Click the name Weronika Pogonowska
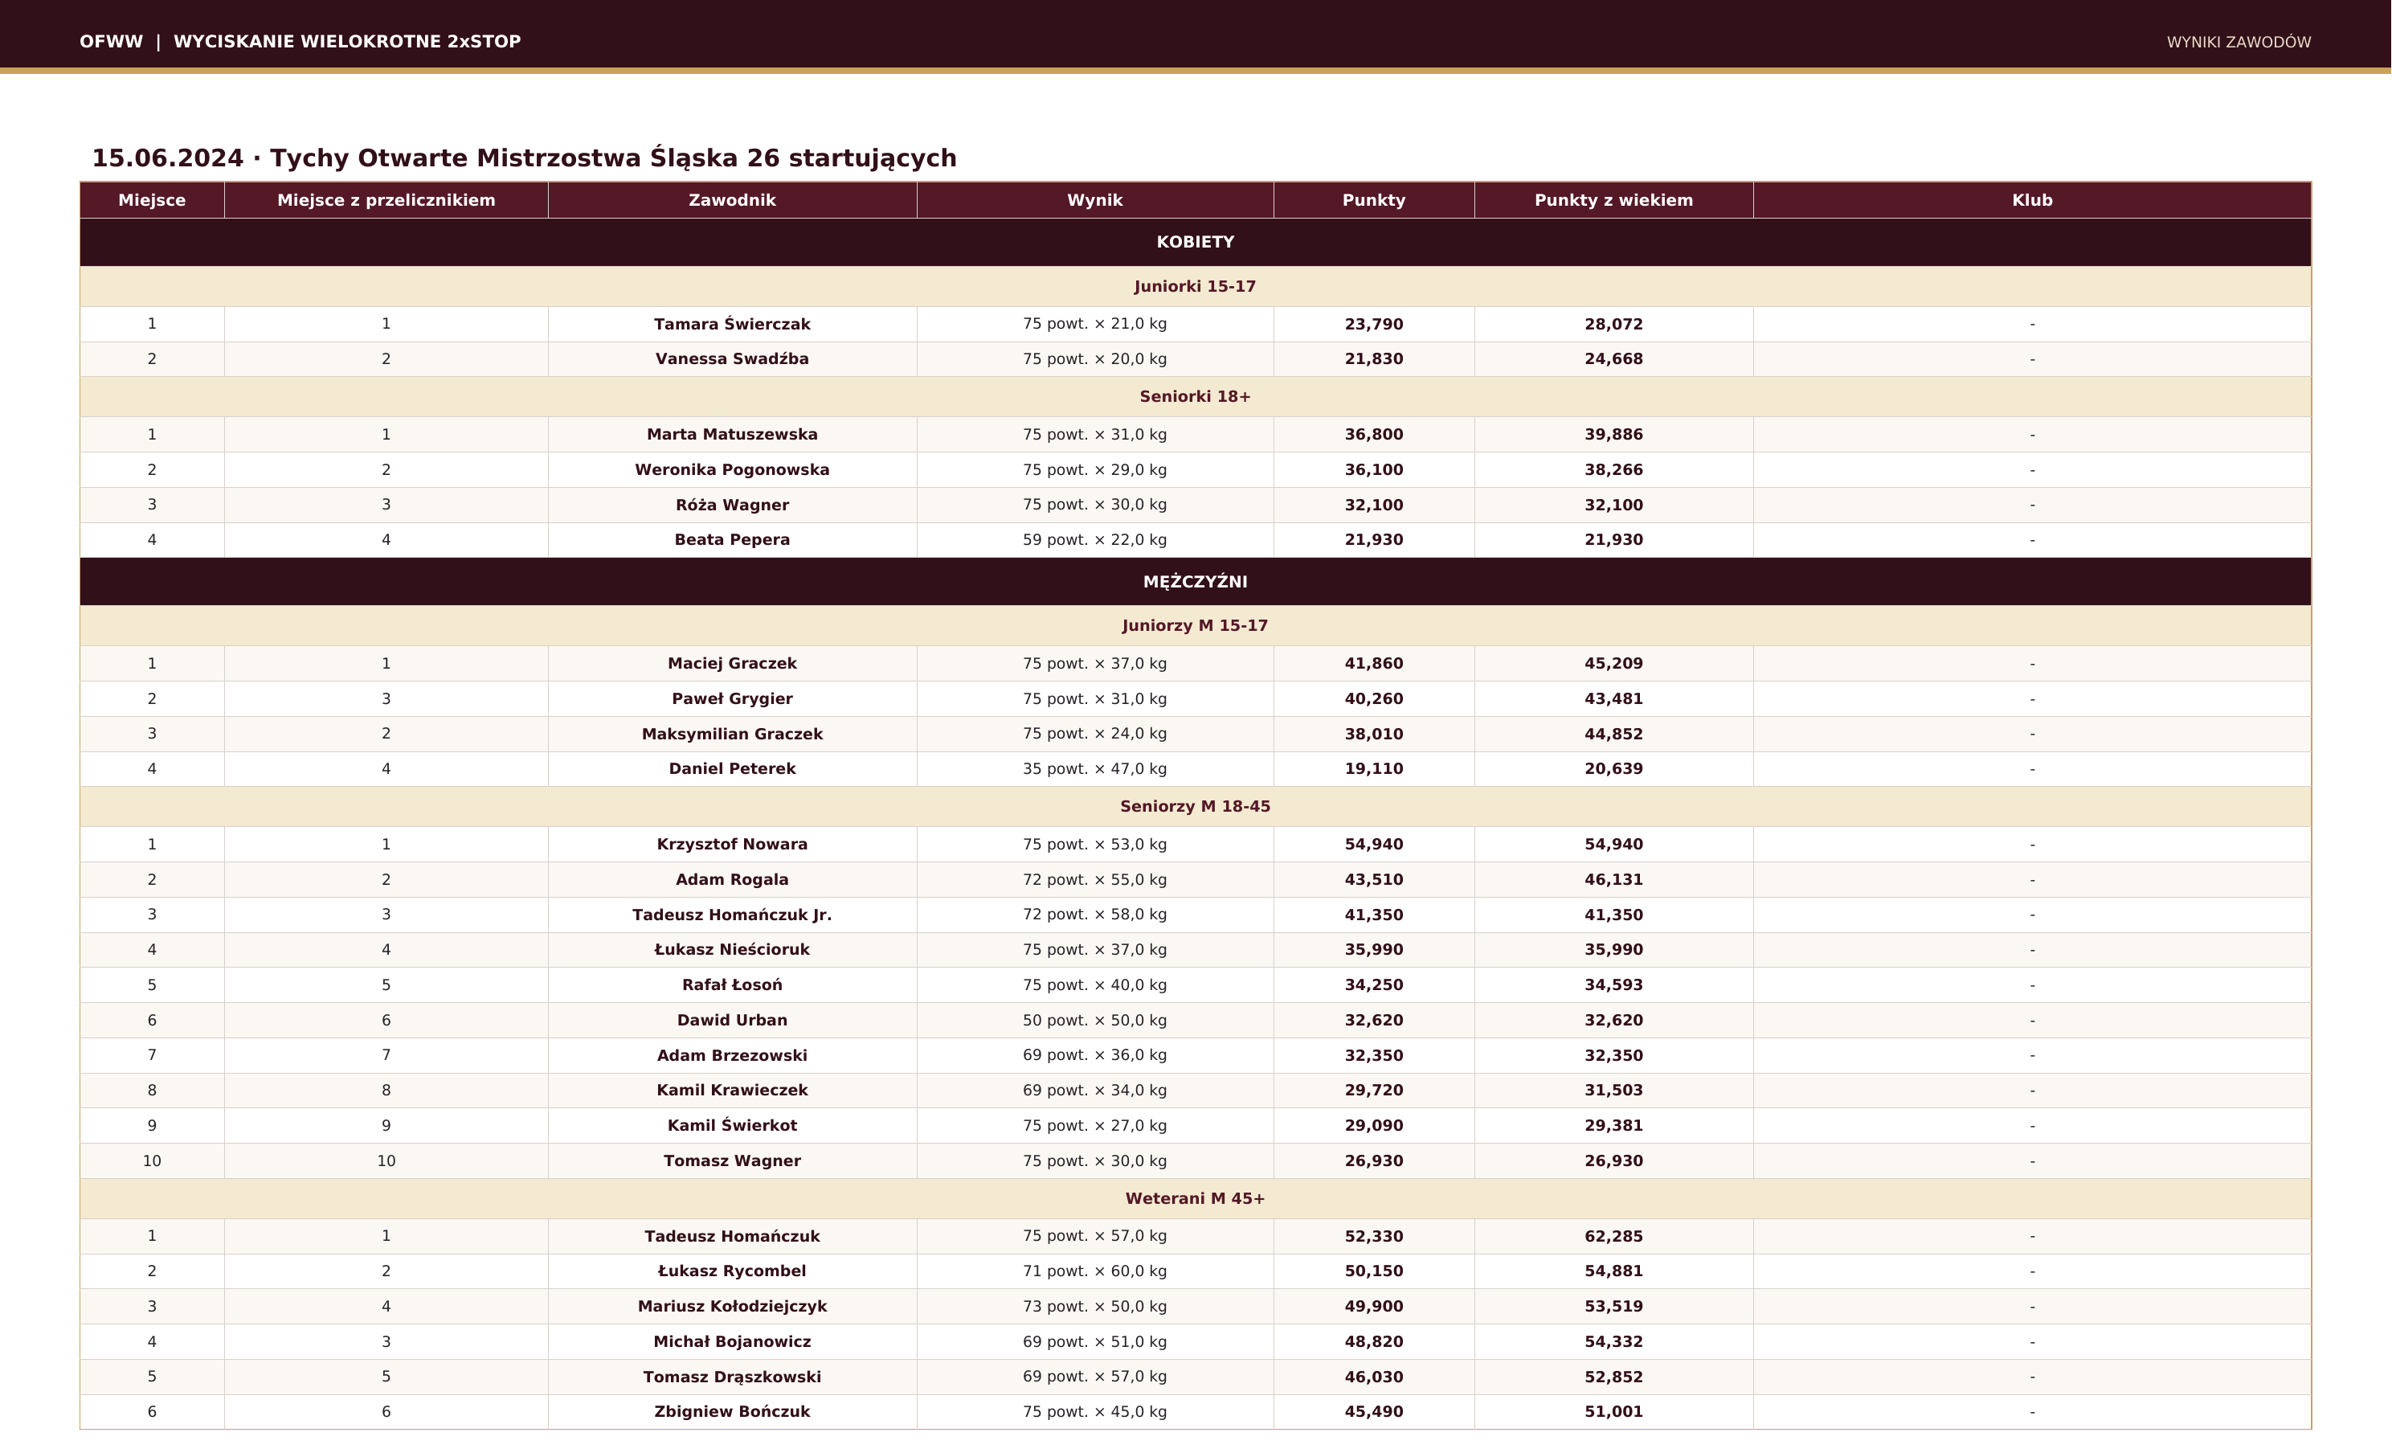The image size is (2392, 1453). 732,469
